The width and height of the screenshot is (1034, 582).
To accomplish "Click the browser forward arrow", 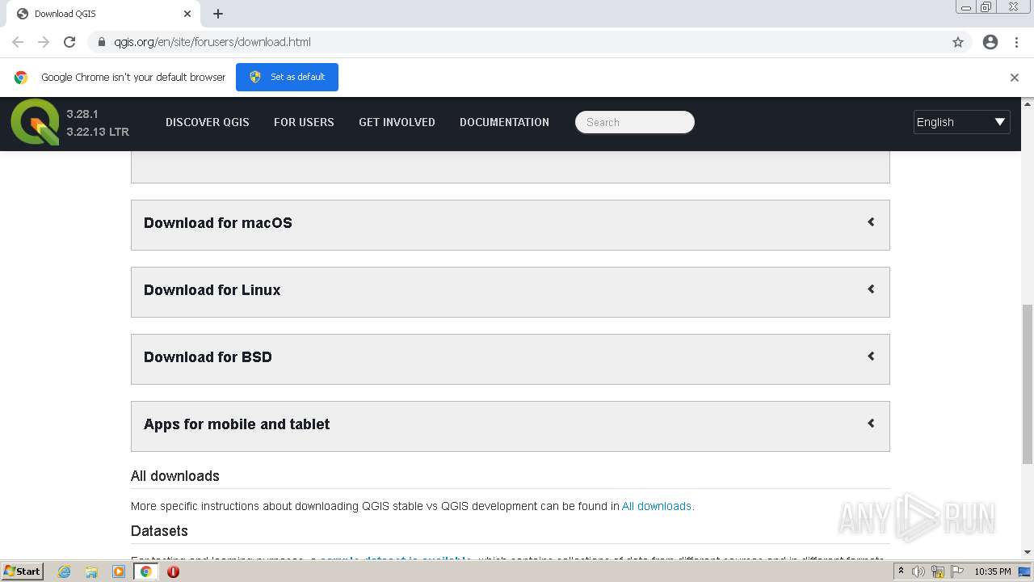I will coord(44,42).
